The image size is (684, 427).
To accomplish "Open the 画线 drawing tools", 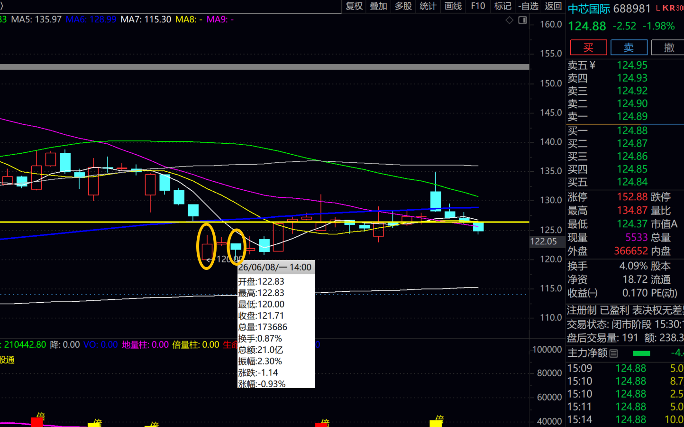I will (453, 6).
